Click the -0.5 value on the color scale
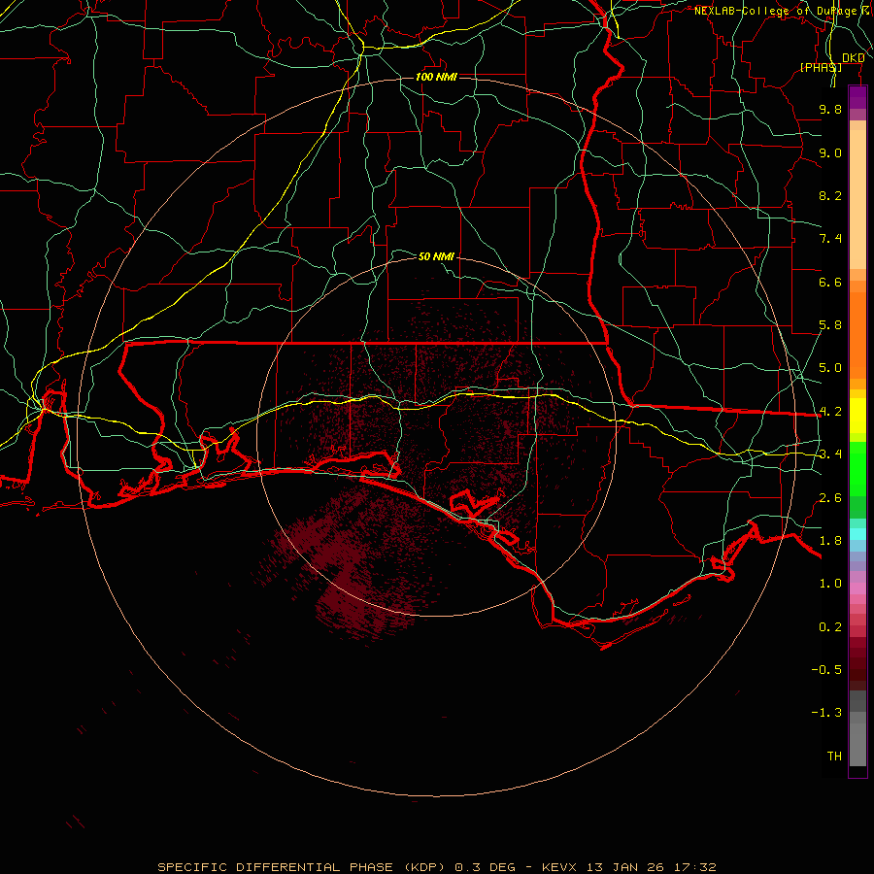This screenshot has height=874, width=874. [826, 670]
